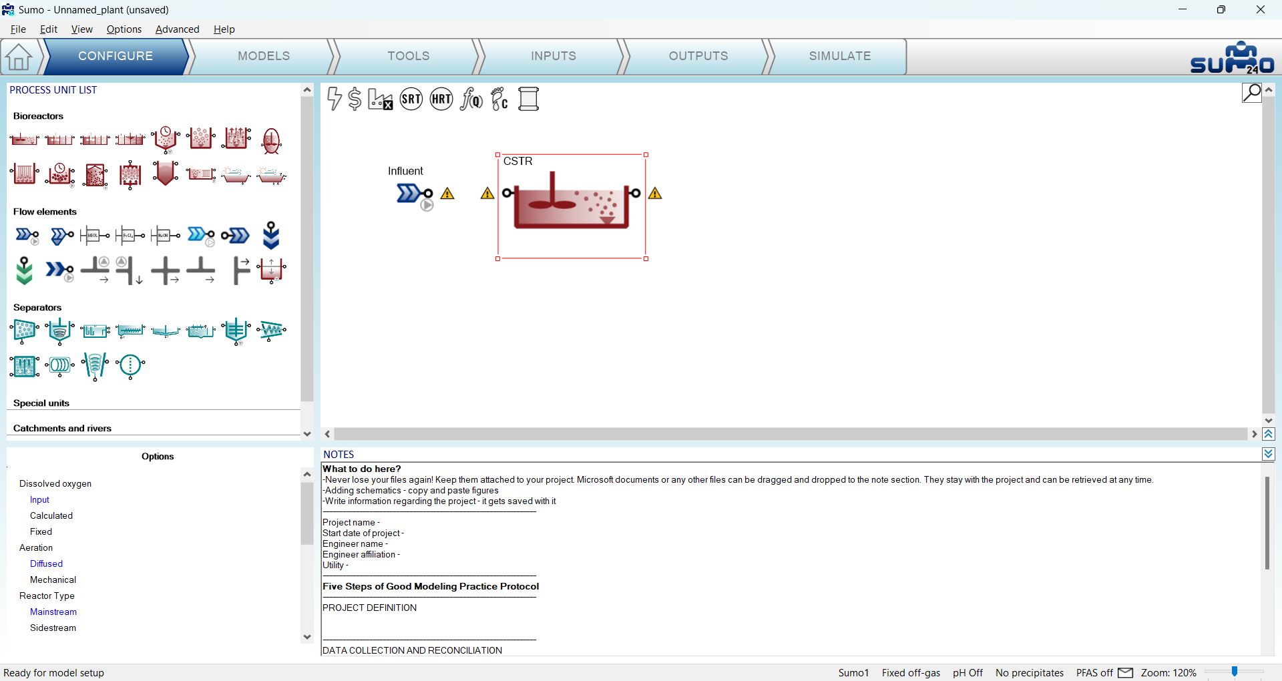This screenshot has width=1282, height=681.
Task: Open the View menu
Action: click(81, 29)
